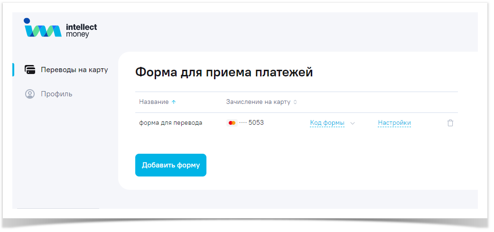Click the Код формы link

tap(327, 123)
